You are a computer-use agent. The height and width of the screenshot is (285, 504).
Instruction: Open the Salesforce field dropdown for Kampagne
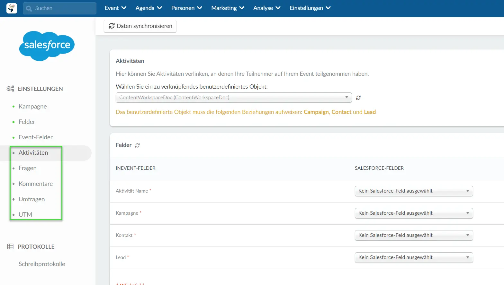414,213
